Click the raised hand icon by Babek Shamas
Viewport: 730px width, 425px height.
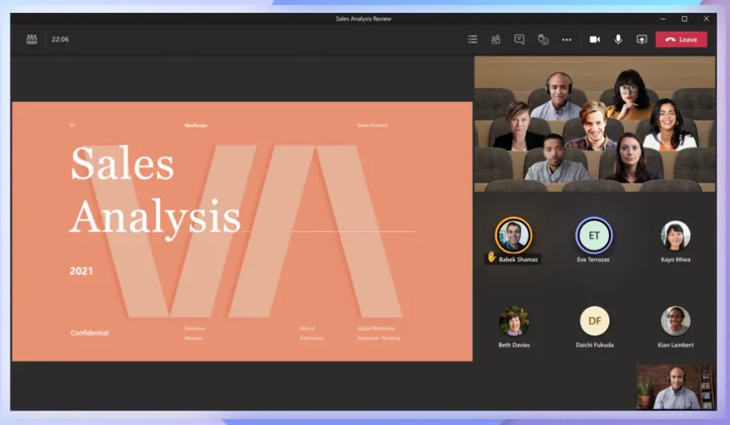tap(491, 257)
